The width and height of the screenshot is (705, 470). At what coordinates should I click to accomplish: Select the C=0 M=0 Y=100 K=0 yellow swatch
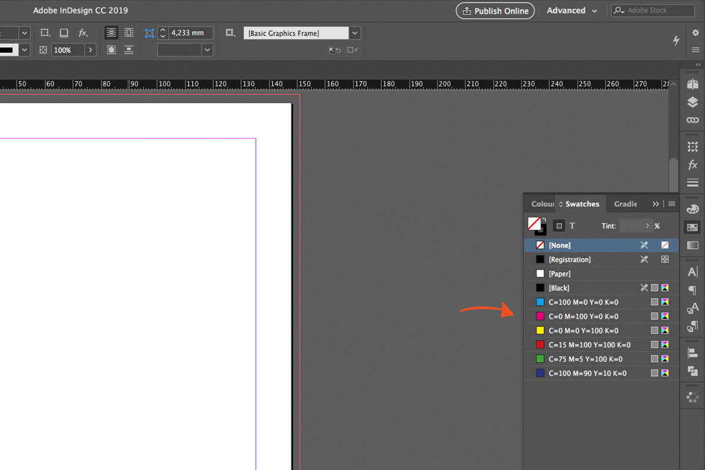pyautogui.click(x=601, y=331)
